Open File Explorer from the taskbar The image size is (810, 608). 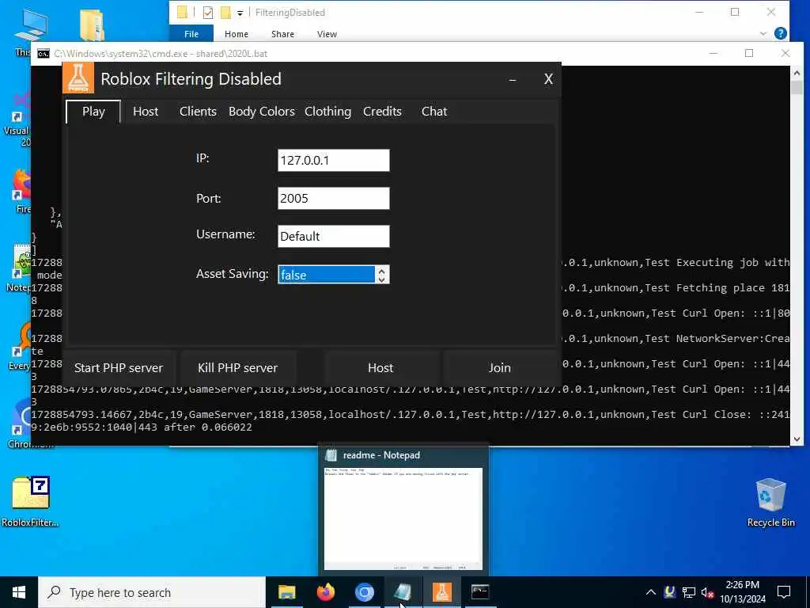tap(286, 592)
